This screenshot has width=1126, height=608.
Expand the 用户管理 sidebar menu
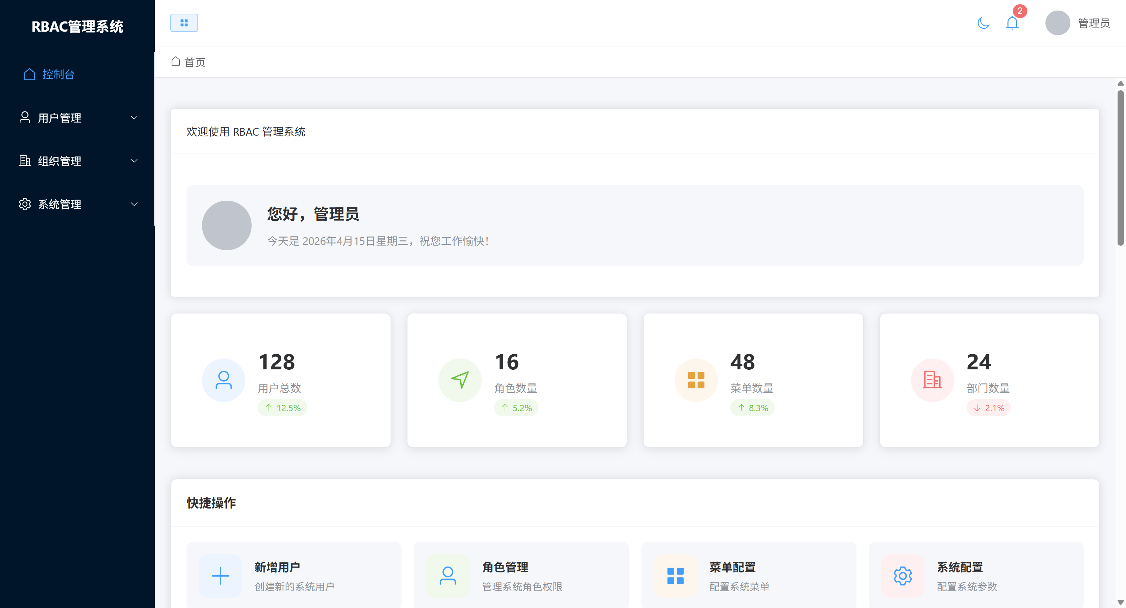coord(60,118)
